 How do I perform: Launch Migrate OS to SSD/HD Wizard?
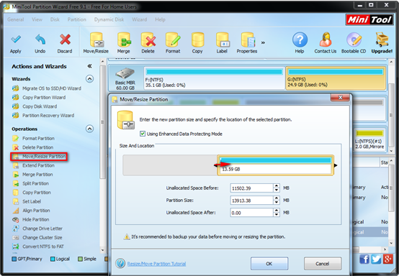(52, 88)
